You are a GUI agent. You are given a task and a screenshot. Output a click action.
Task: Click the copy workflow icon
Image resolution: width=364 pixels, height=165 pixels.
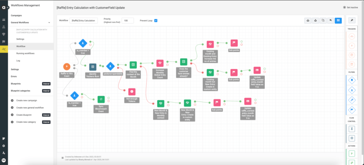323,20
